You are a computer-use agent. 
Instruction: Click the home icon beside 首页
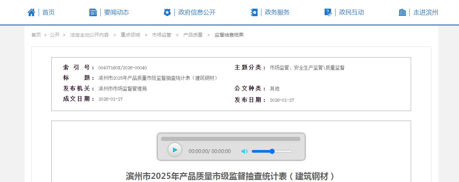(31, 12)
